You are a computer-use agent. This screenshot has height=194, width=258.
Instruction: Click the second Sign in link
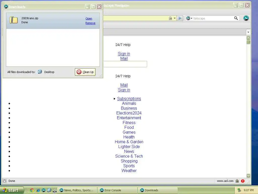[124, 90]
